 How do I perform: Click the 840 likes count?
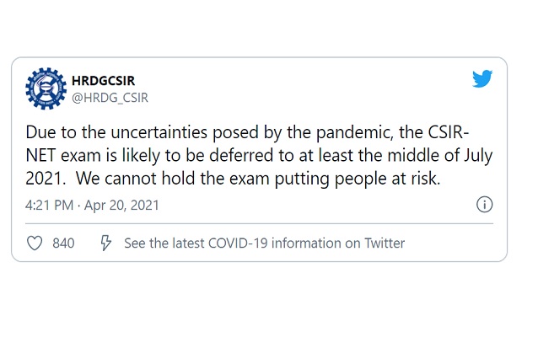63,243
